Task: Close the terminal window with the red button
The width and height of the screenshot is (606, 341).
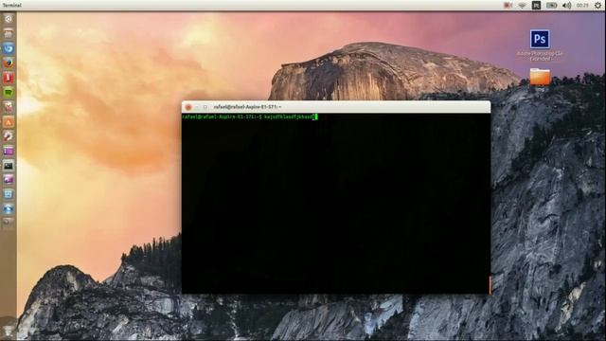Action: [188, 107]
